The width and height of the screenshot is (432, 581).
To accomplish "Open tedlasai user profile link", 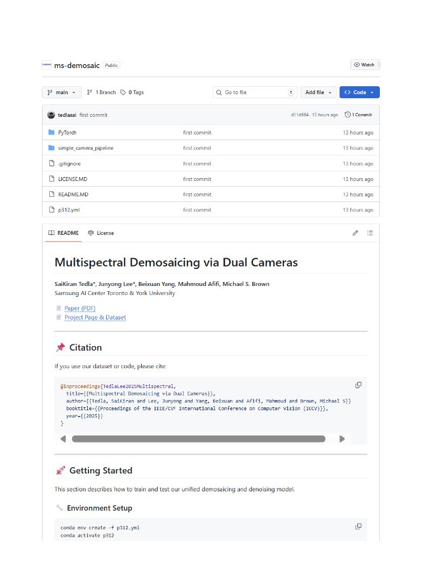I will [67, 115].
